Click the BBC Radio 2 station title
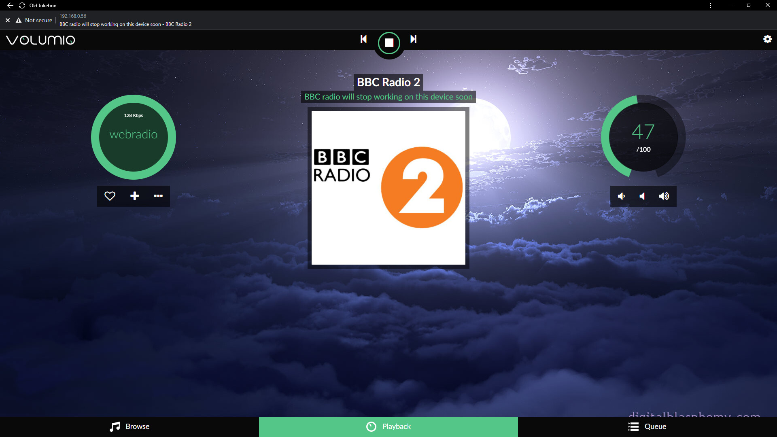777x437 pixels. coord(388,82)
